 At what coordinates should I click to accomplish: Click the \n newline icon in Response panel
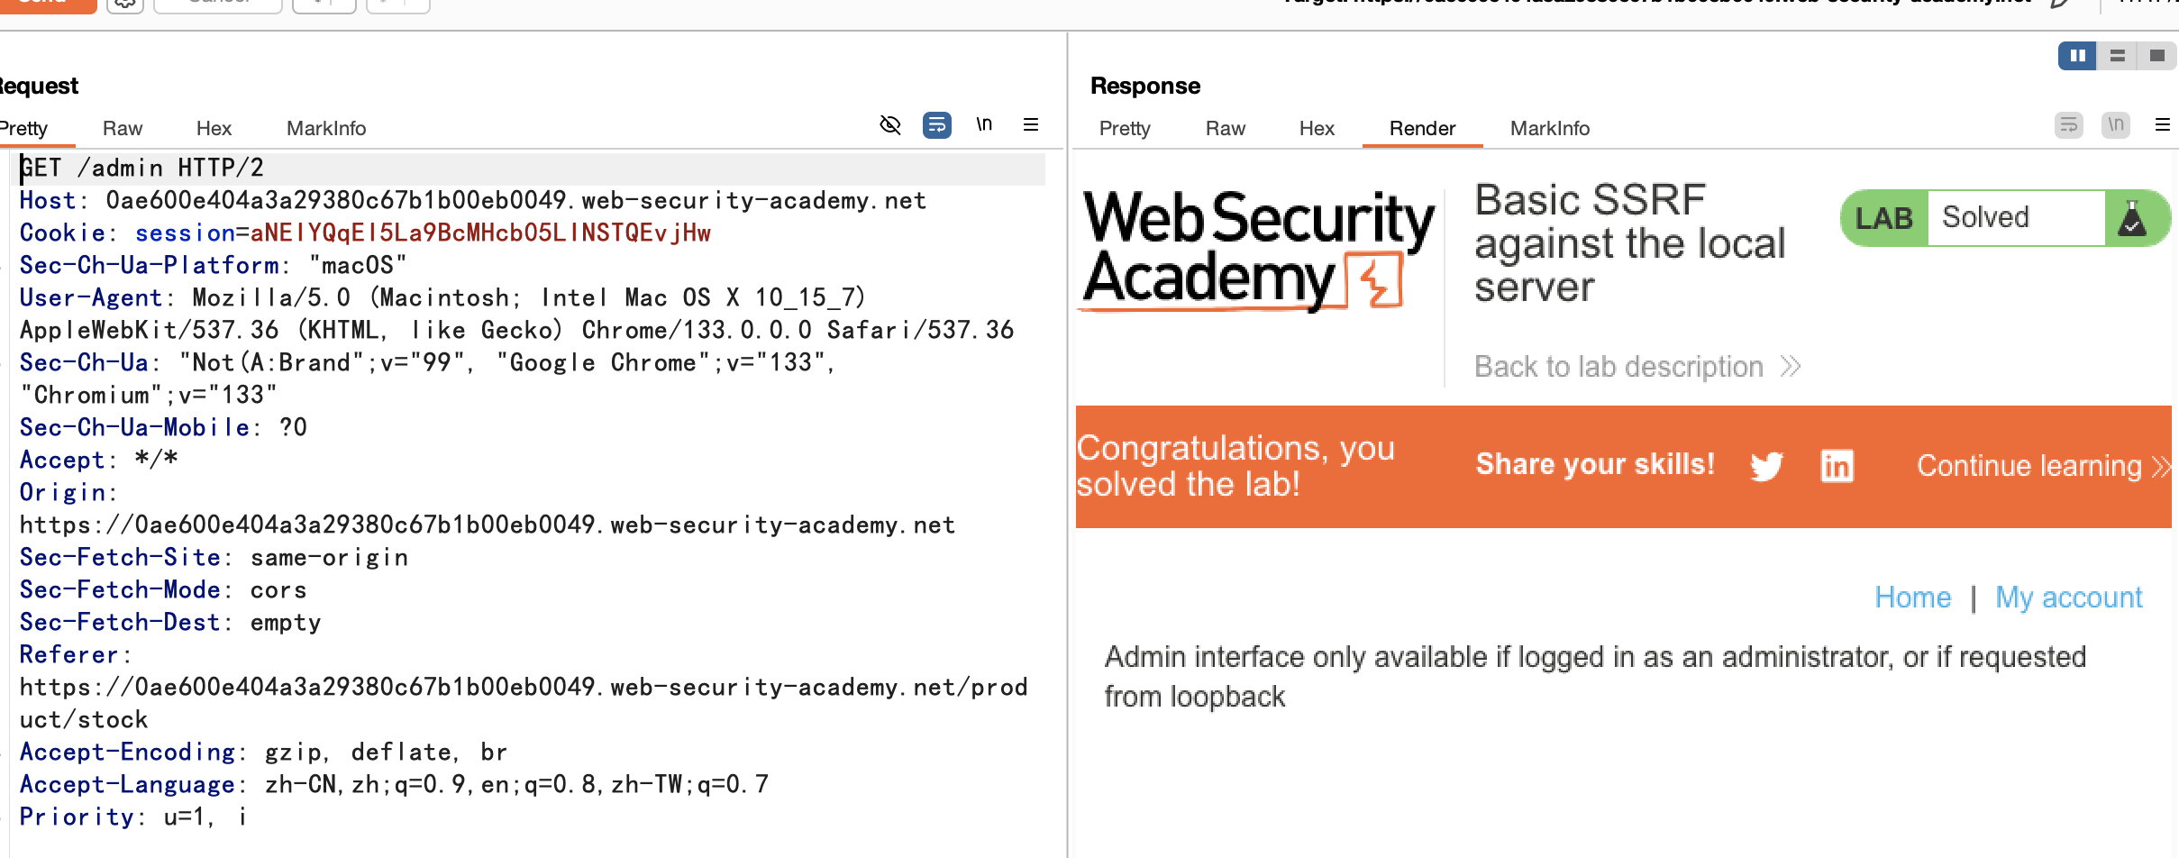[2116, 124]
